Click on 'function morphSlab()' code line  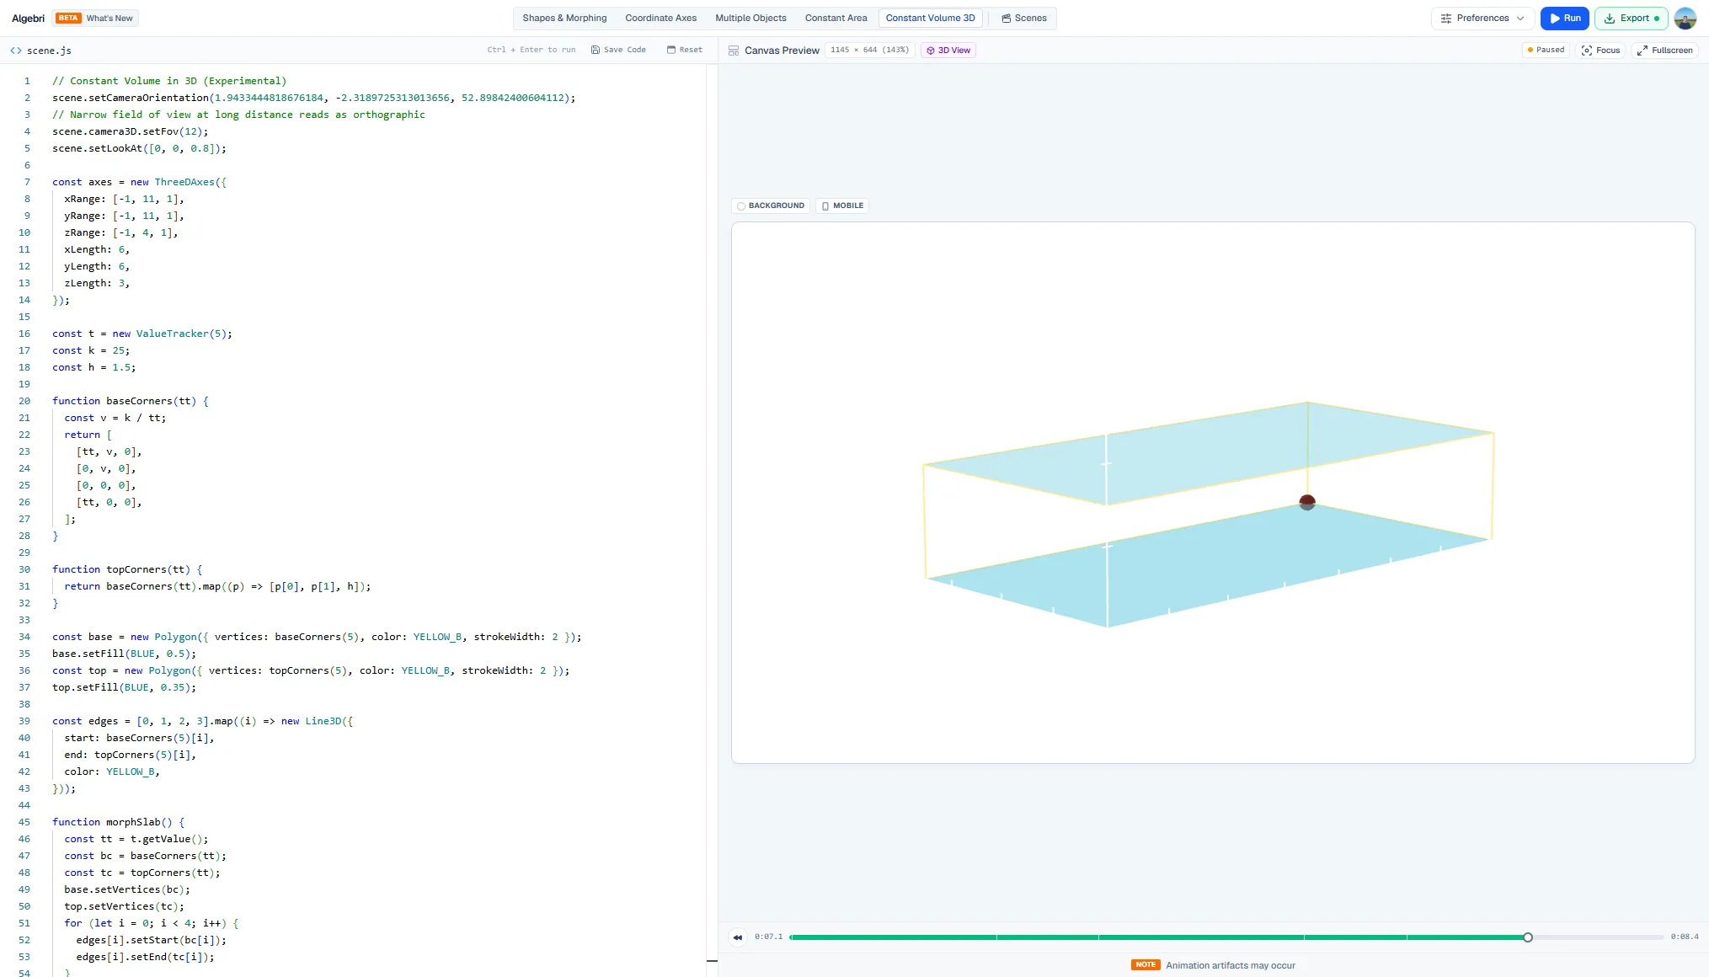[x=118, y=822]
